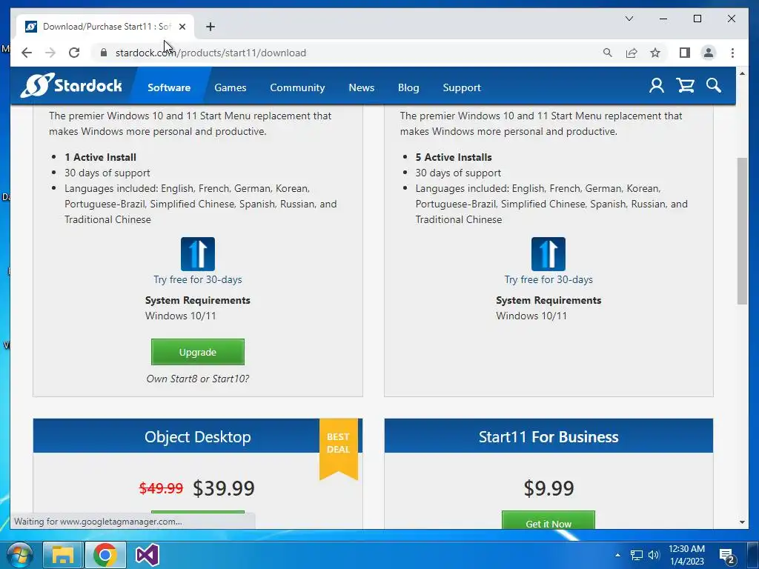The height and width of the screenshot is (569, 759).
Task: Click the share page icon in address bar
Action: tap(632, 53)
